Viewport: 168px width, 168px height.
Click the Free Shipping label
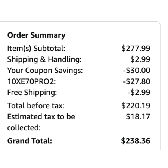32,93
